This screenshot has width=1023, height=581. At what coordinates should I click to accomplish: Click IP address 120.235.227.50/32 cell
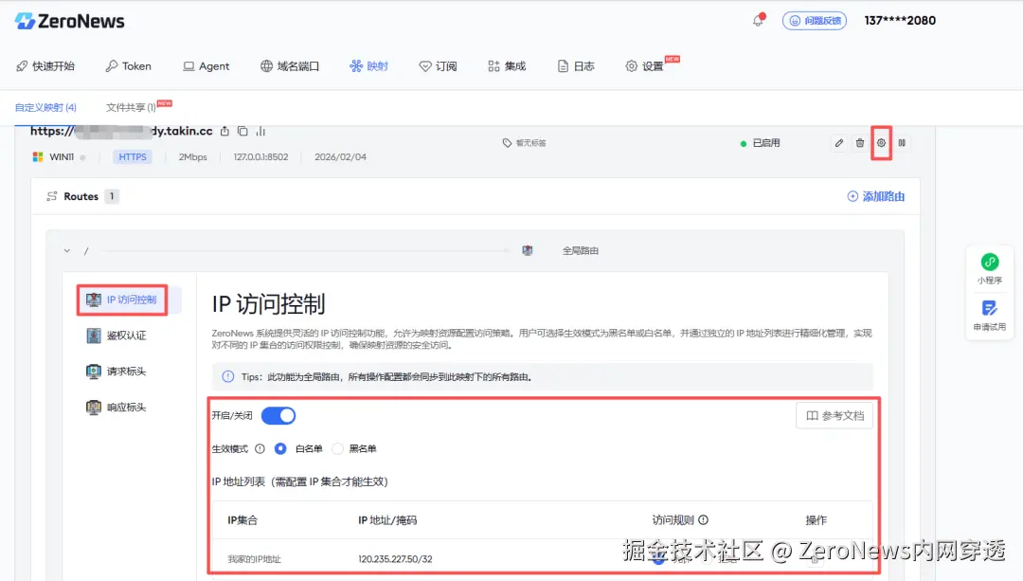pos(395,559)
